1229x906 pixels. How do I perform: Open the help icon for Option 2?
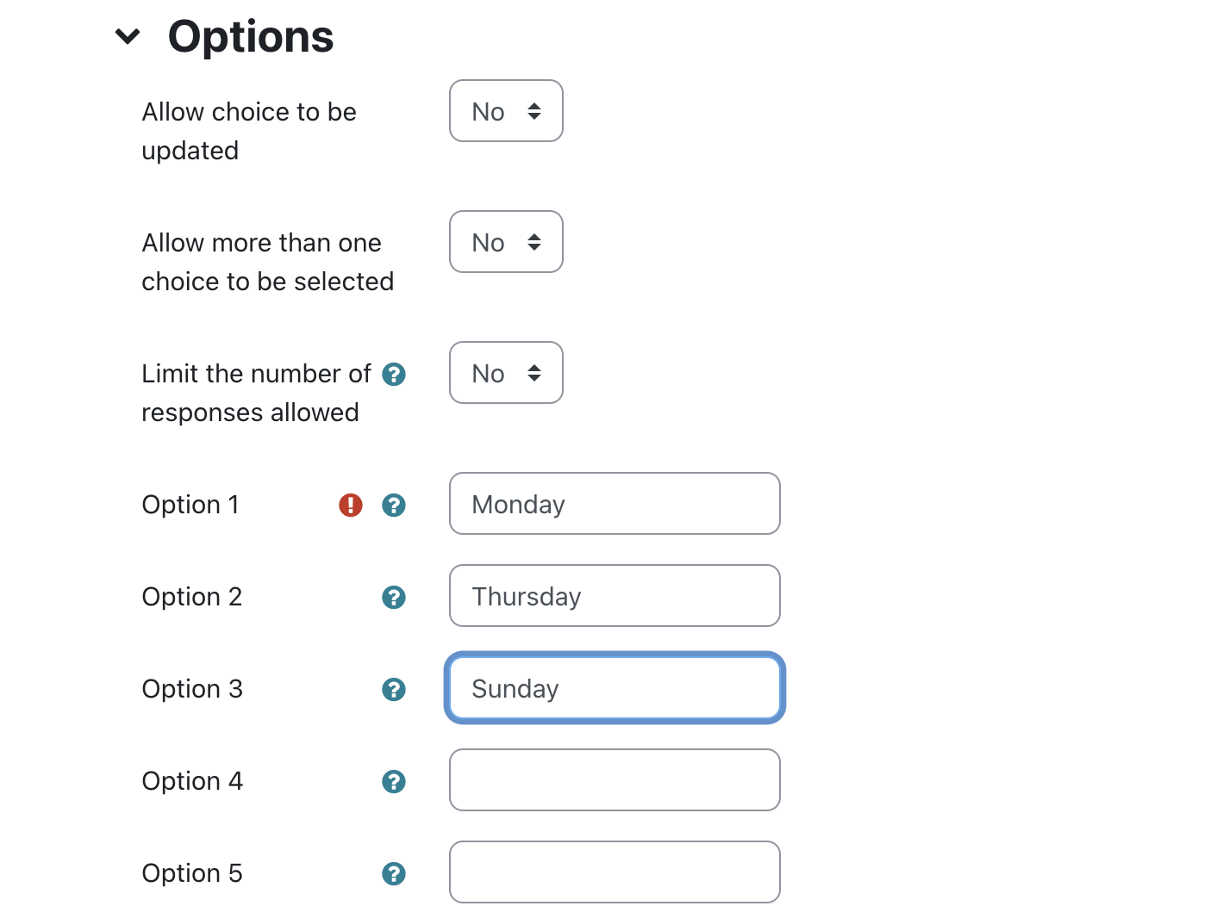click(x=394, y=598)
